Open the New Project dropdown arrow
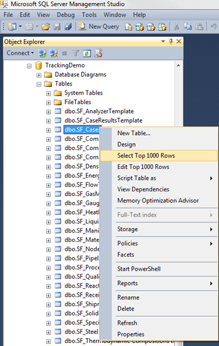Screen dimensions: 219x346 point(20,26)
